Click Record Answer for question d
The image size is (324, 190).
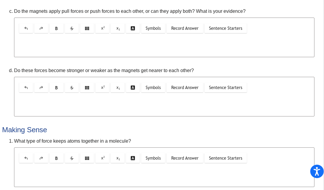[x=185, y=88]
